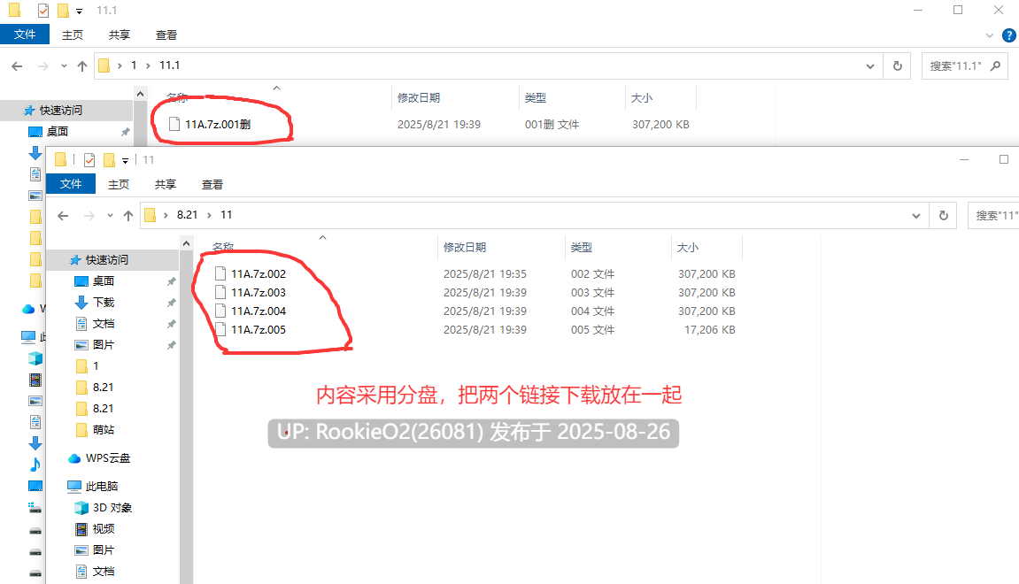Click the 搜索"11" search box

tap(993, 215)
